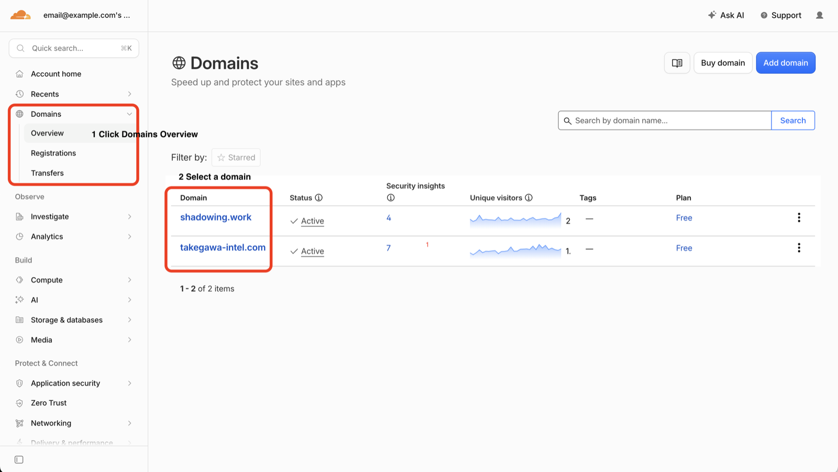
Task: Click the Free plan link for shadowing.work
Action: click(684, 217)
